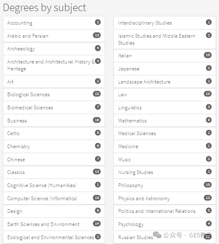The width and height of the screenshot is (219, 244).
Task: Open the Celtic subject row
Action: pos(54,133)
